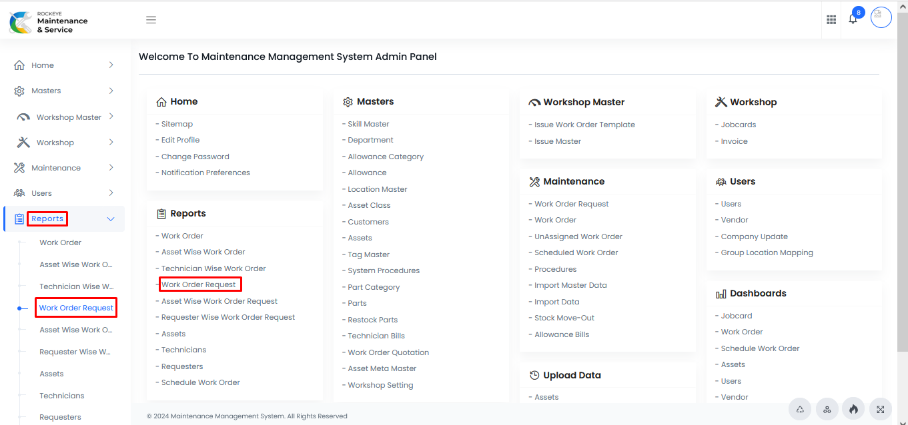
Task: Click the flame icon button at bottom right
Action: coord(853,409)
